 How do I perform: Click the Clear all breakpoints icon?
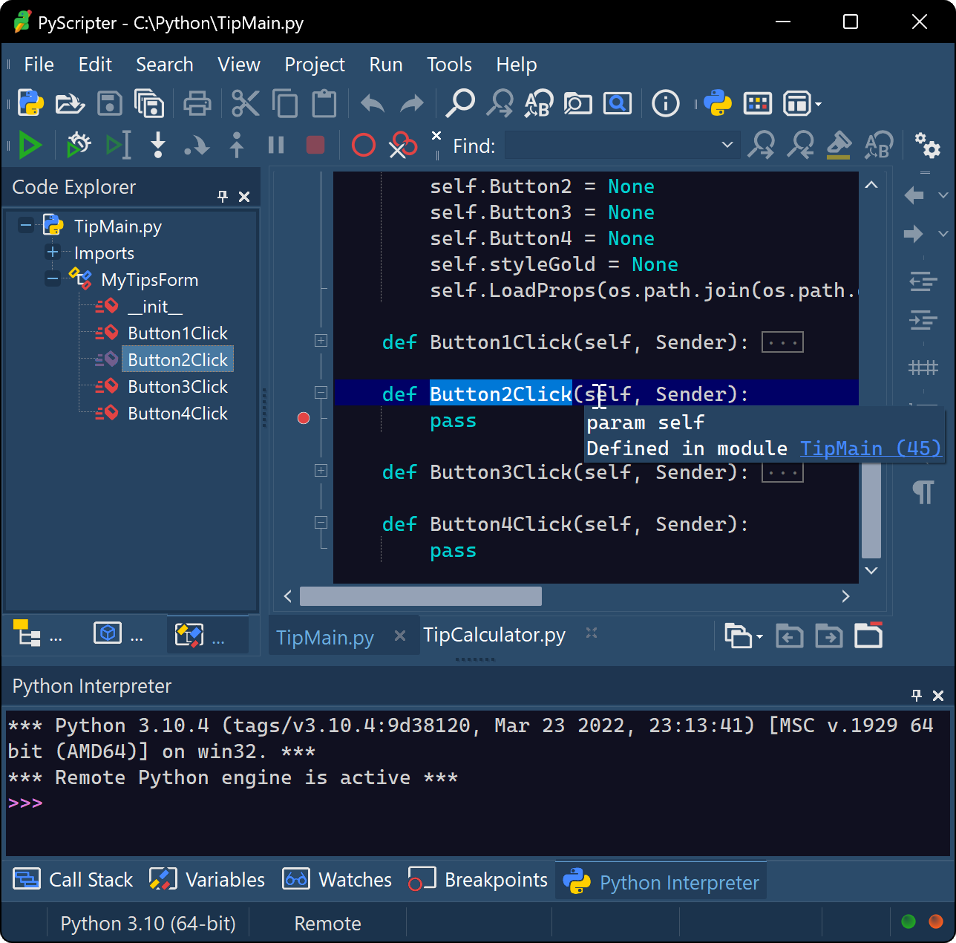pos(403,146)
